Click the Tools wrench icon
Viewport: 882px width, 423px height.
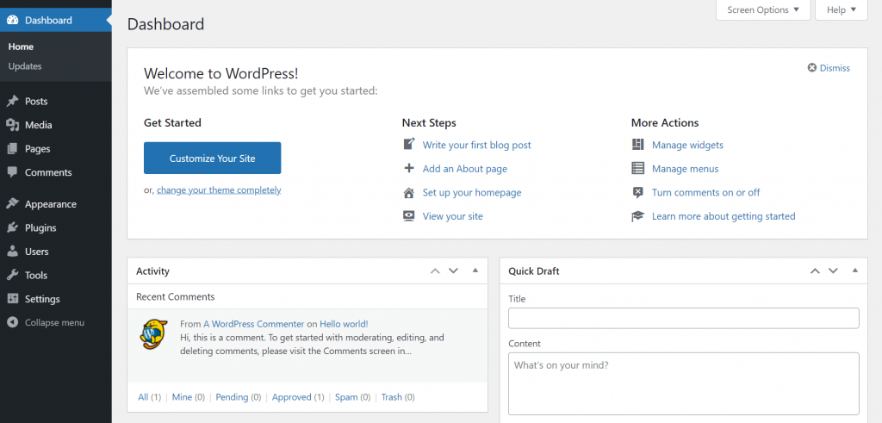(x=12, y=275)
